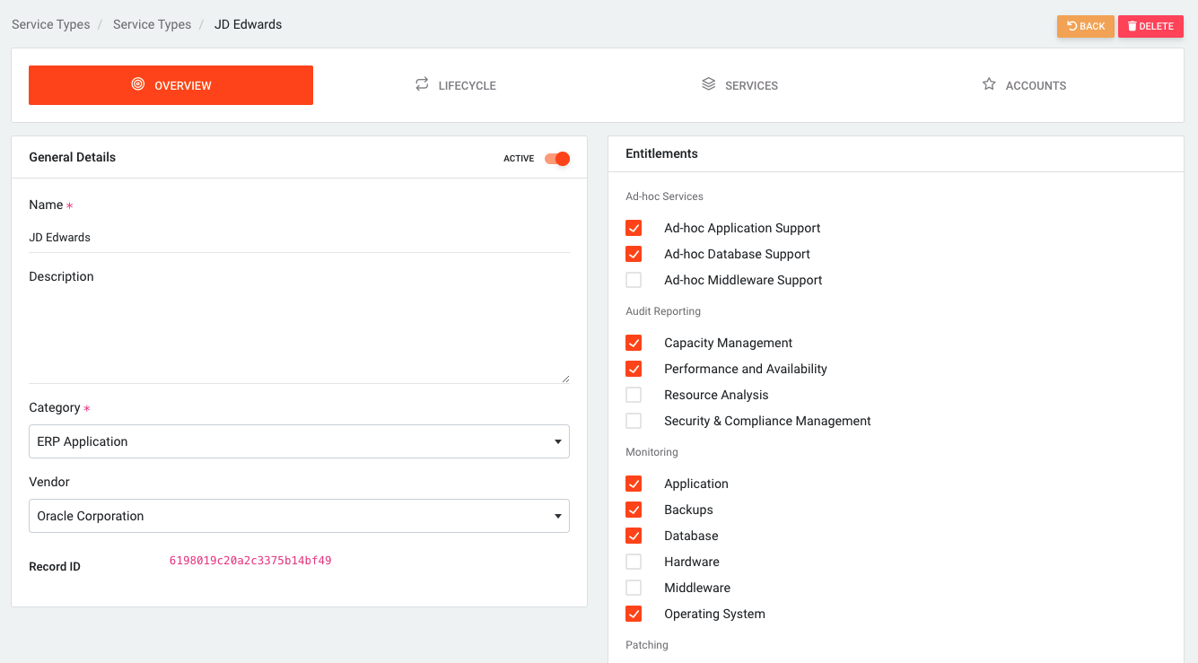Uncheck Database monitoring
The width and height of the screenshot is (1198, 663).
pos(634,536)
